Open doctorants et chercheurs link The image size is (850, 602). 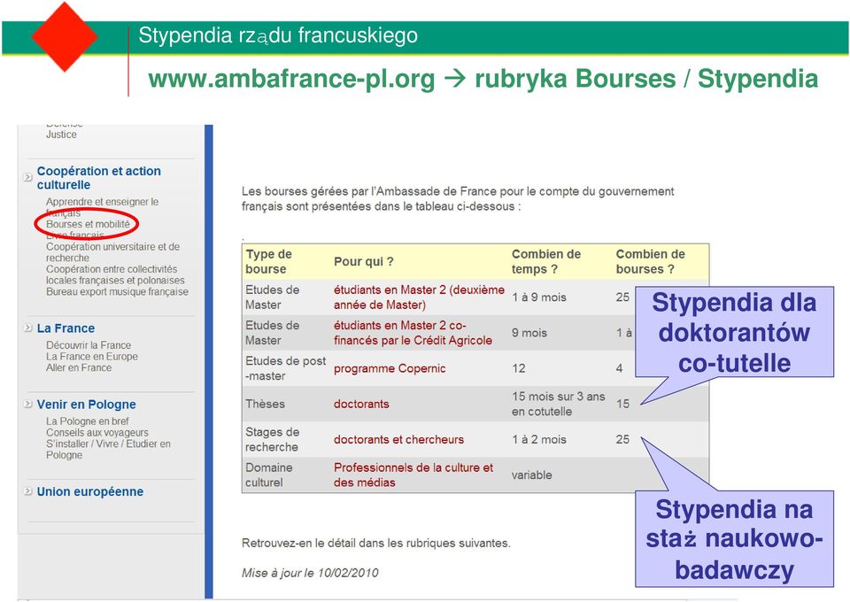(x=399, y=439)
